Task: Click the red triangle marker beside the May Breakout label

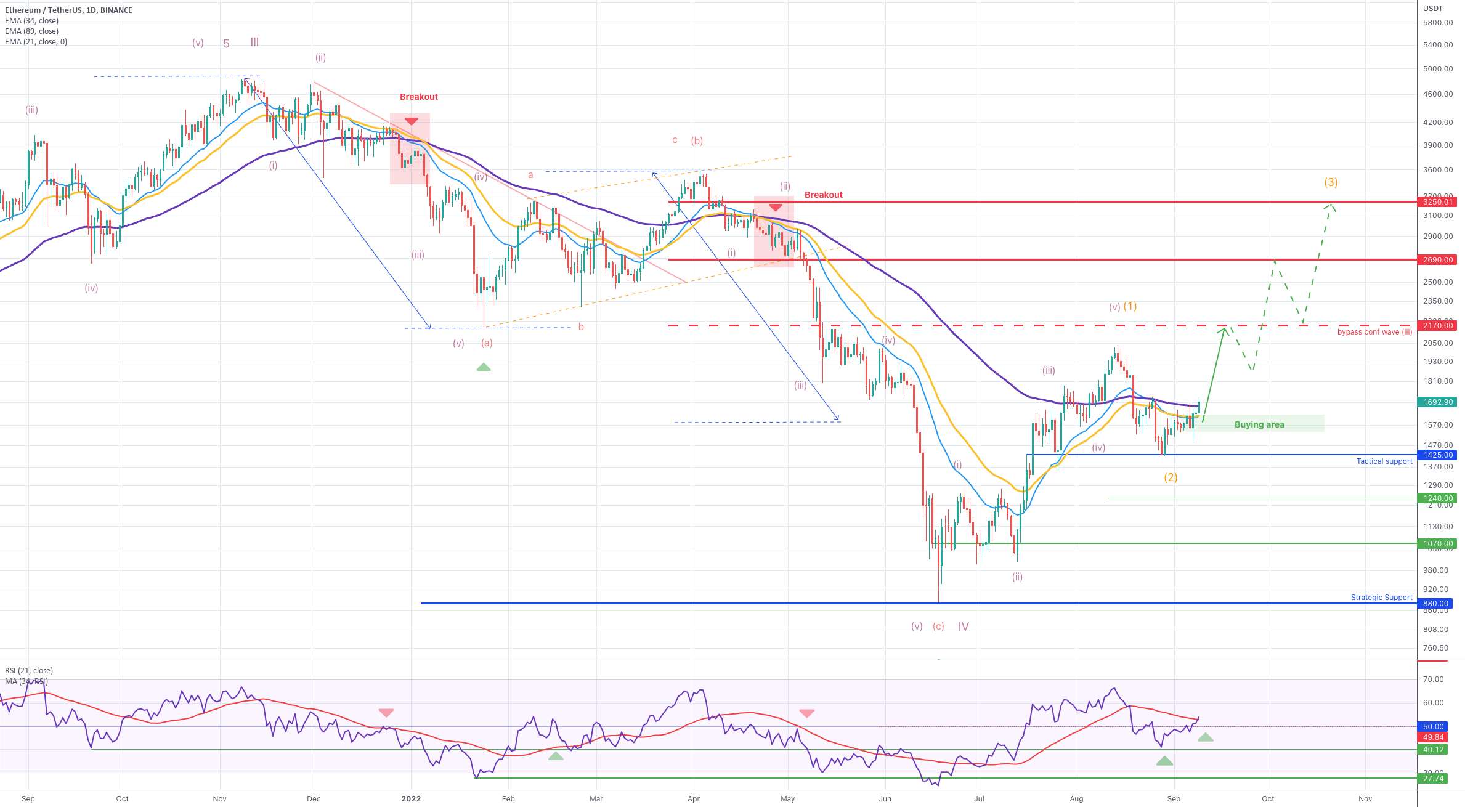Action: (x=775, y=208)
